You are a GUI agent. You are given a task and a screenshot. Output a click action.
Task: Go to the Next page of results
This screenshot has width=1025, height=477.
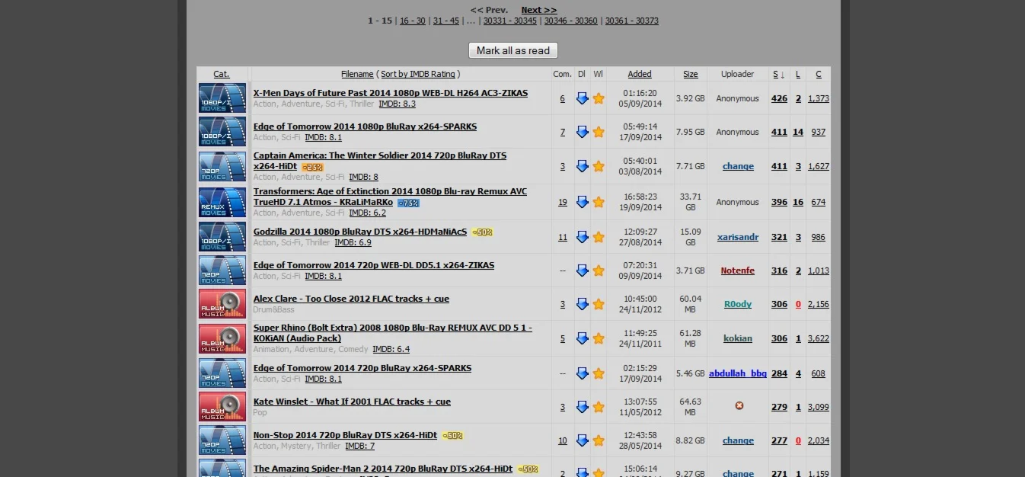coord(538,10)
